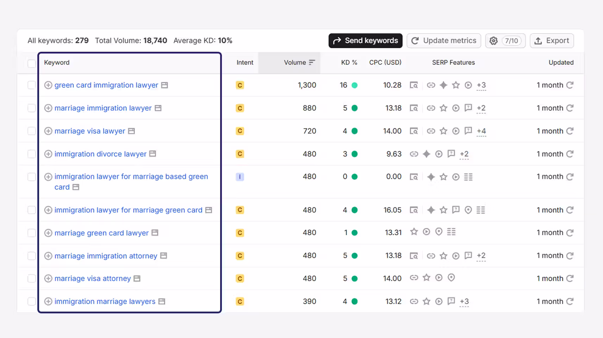The width and height of the screenshot is (603, 338).
Task: Check the box for 'immigration divorce lawyer'
Action: (32, 154)
